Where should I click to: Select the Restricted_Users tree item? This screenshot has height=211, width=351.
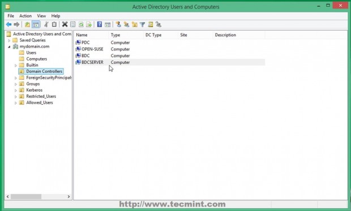pyautogui.click(x=41, y=96)
